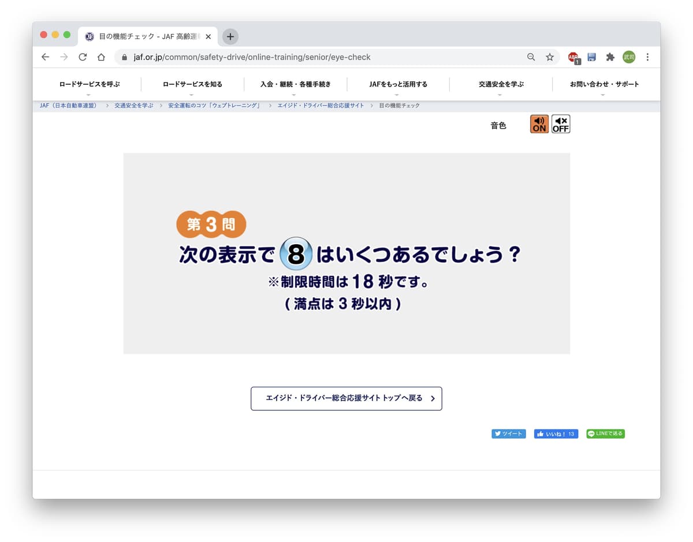Click the browser reload icon
This screenshot has height=542, width=693.
tap(83, 57)
